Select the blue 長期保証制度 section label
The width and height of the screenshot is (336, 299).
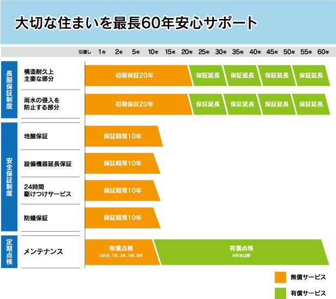9,90
